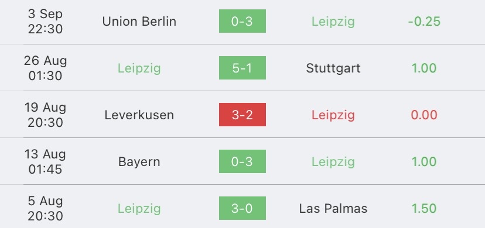Click the -0.25 handicap value

pos(424,21)
